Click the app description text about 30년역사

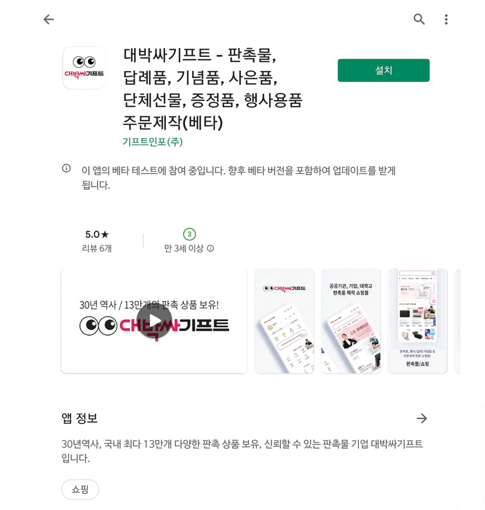pos(242,451)
